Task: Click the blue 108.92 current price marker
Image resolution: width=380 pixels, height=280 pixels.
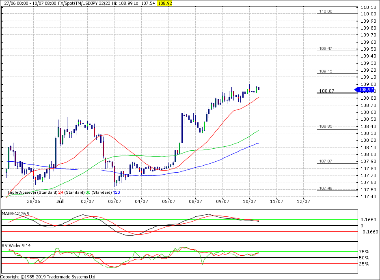Action: pyautogui.click(x=366, y=90)
